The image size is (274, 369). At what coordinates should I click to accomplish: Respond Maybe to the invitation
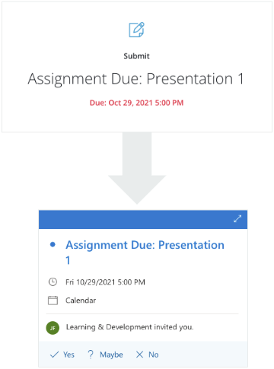tap(111, 355)
